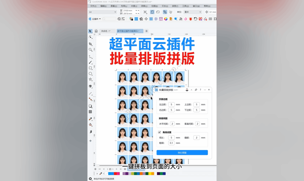Viewport: 304px width, 181px height.
Task: Click the status bar settings gear
Action: (90, 179)
